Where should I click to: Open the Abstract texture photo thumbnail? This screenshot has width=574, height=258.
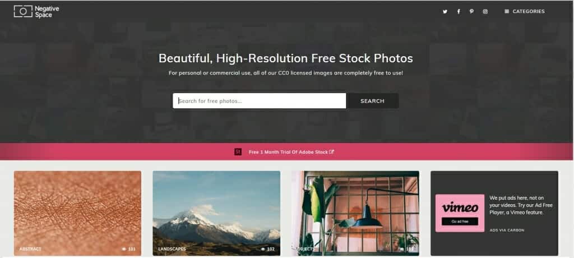[77, 213]
